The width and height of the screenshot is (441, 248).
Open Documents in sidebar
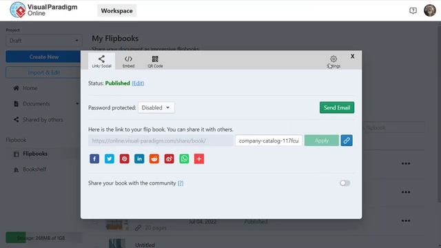pos(37,104)
